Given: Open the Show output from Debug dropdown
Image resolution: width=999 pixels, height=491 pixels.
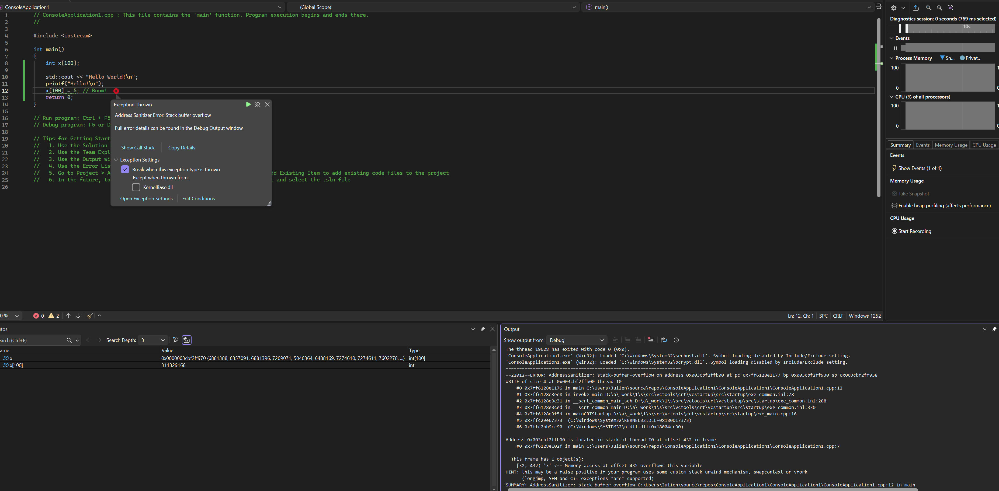Looking at the screenshot, I should point(576,340).
